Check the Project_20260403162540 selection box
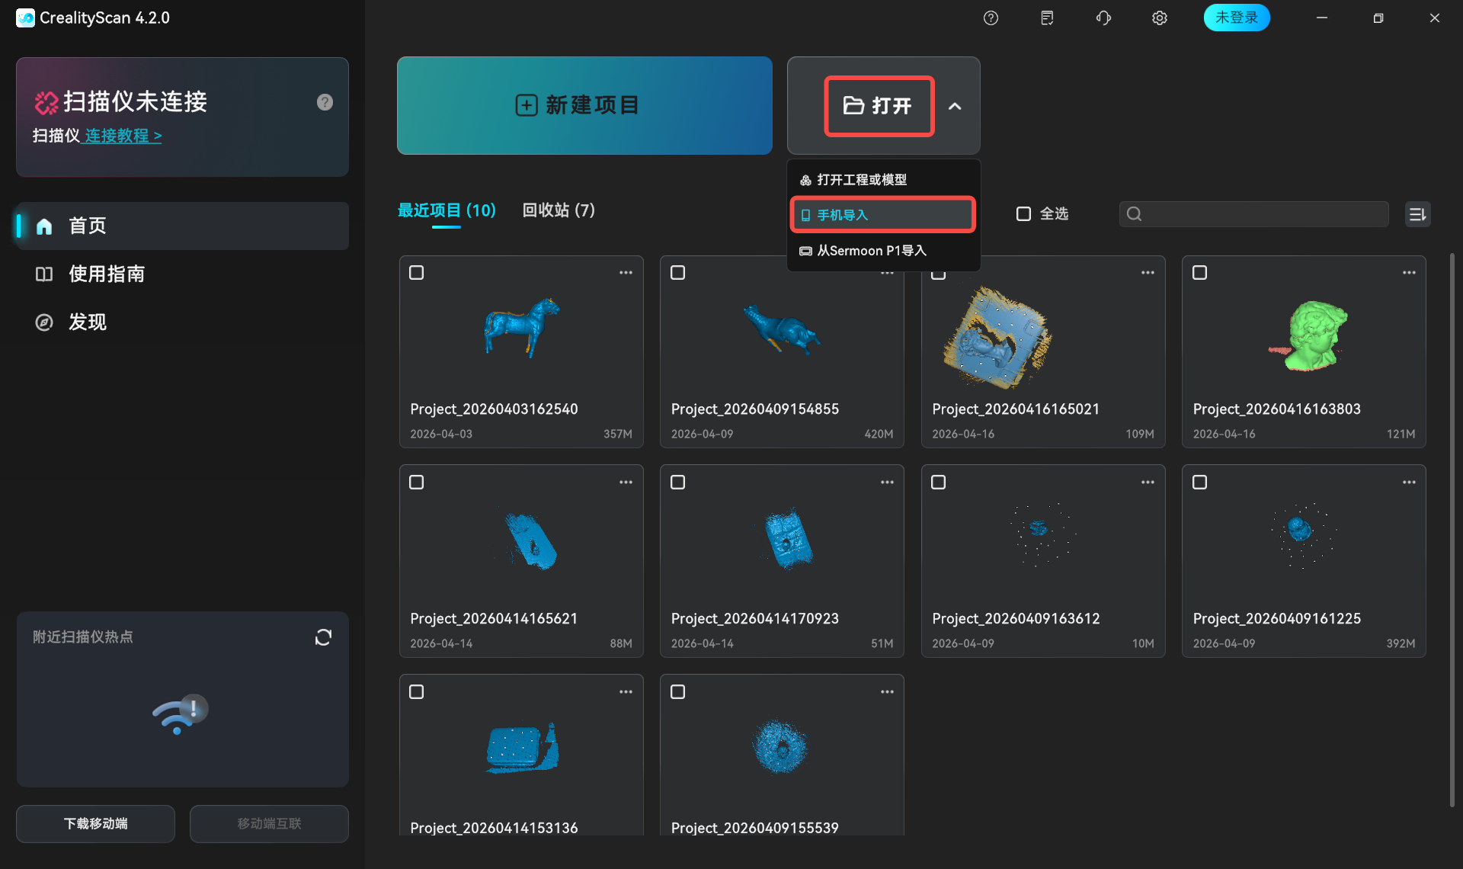 pos(417,272)
